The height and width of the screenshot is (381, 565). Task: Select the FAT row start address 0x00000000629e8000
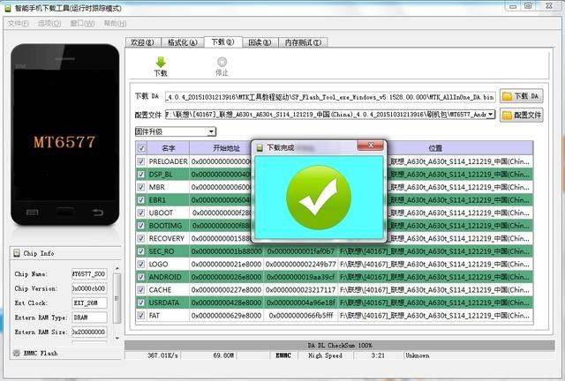coord(226,316)
